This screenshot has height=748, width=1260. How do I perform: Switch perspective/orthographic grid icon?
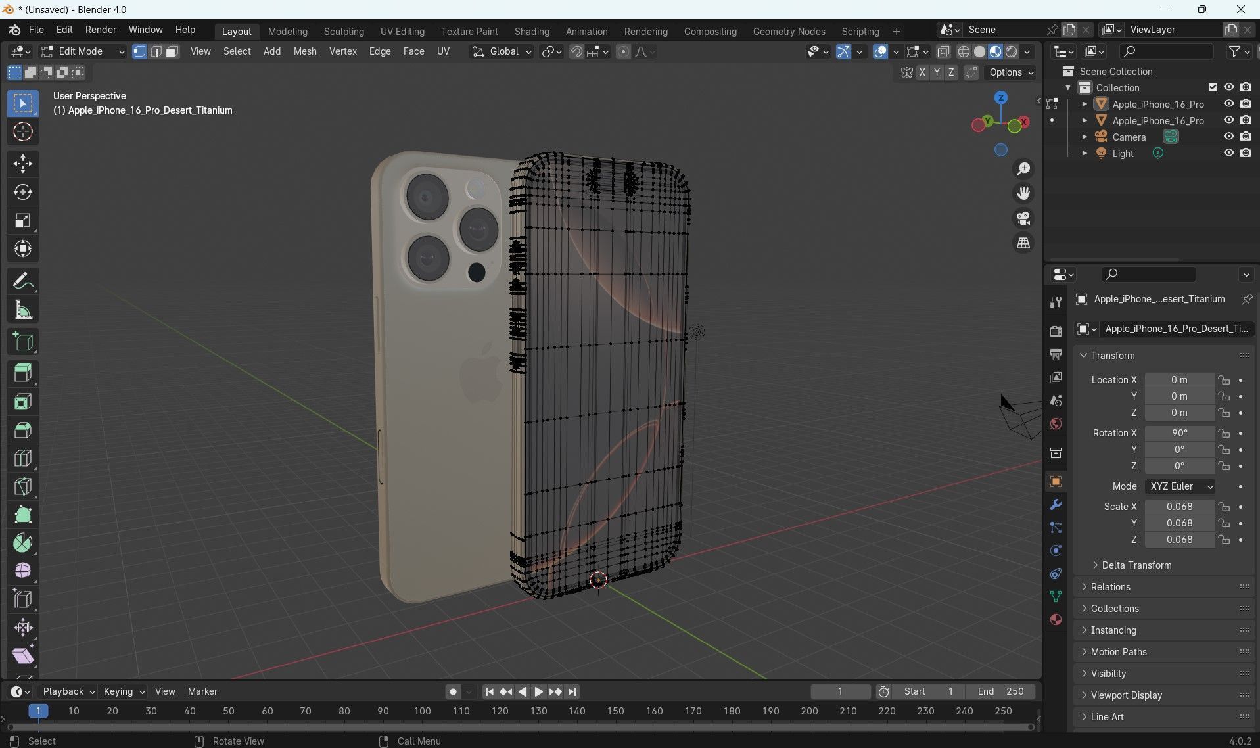pos(1023,243)
